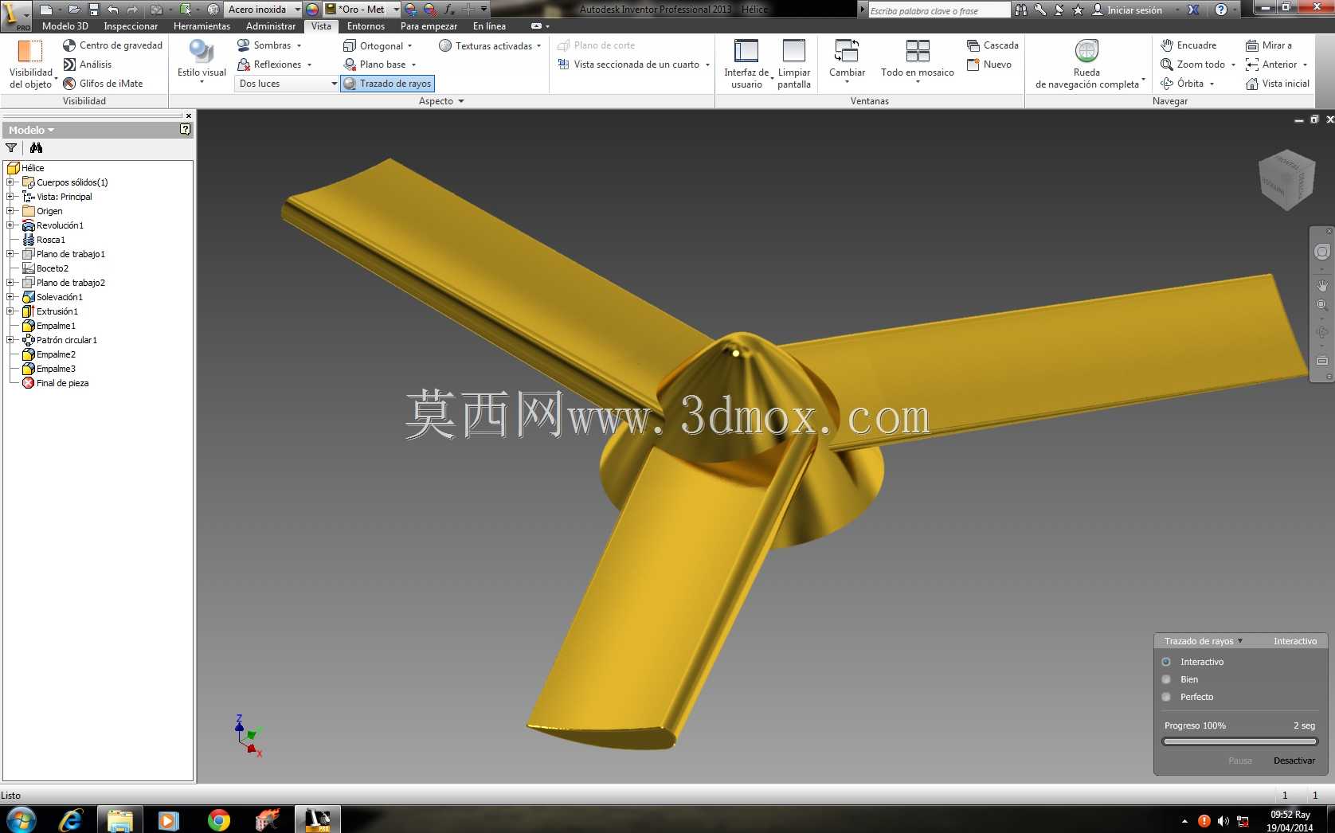Go to the Anterior view
This screenshot has width=1335, height=833.
pos(1271,65)
